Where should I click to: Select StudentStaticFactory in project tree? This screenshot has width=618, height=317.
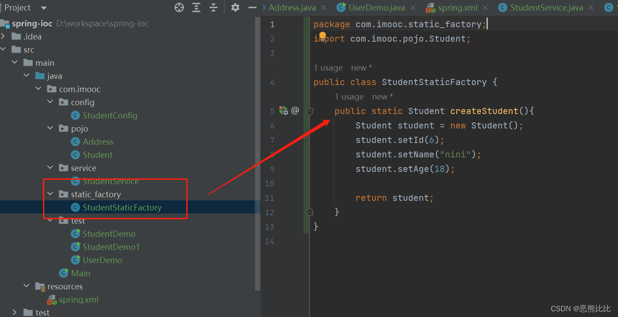[122, 207]
